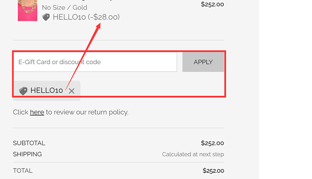
Task: Open the "here" return policy link
Action: [37, 112]
